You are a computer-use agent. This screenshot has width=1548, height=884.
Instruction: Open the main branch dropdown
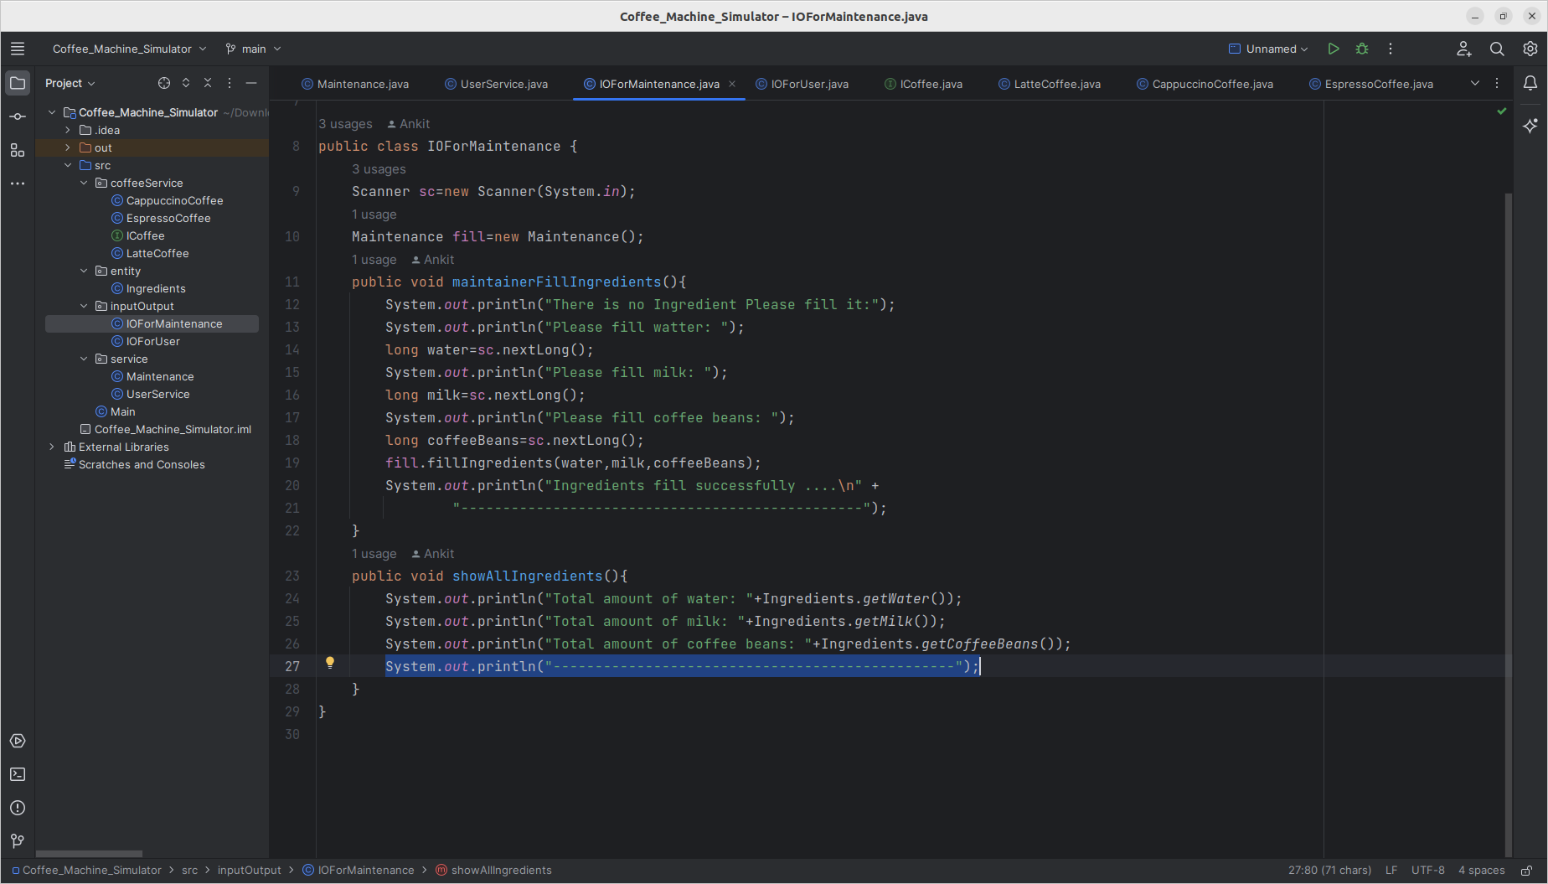click(253, 49)
